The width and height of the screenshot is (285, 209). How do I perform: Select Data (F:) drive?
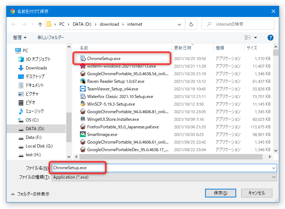point(30,137)
